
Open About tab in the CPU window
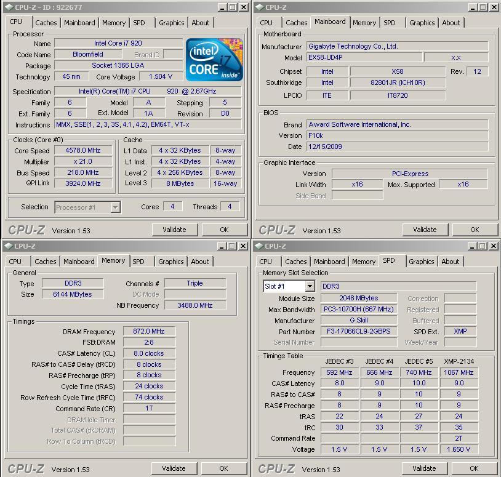[x=201, y=23]
